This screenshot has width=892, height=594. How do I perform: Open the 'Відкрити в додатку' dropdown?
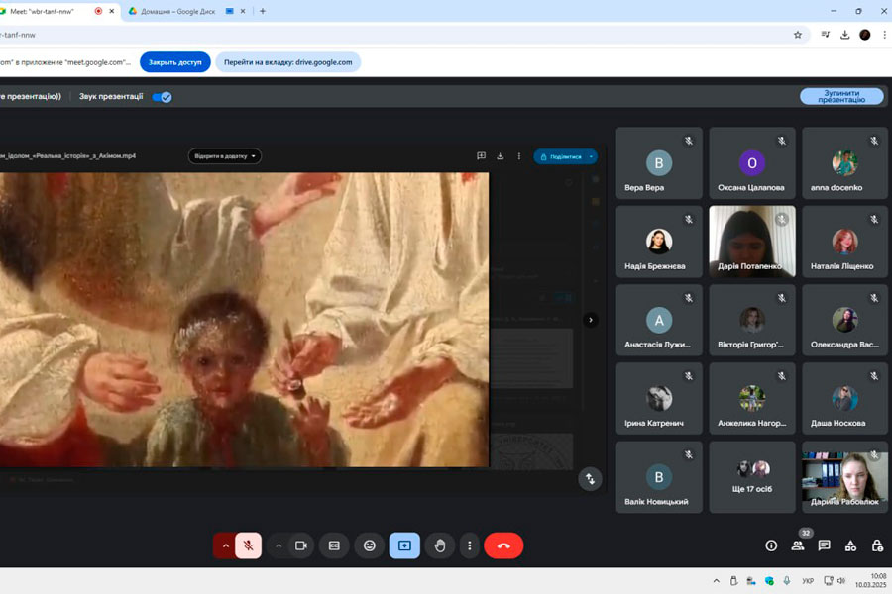click(x=225, y=156)
